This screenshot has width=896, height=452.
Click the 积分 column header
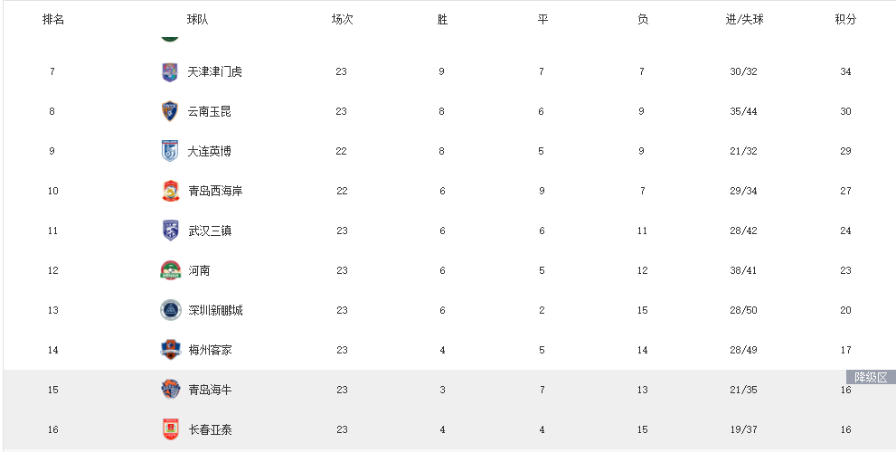(845, 19)
